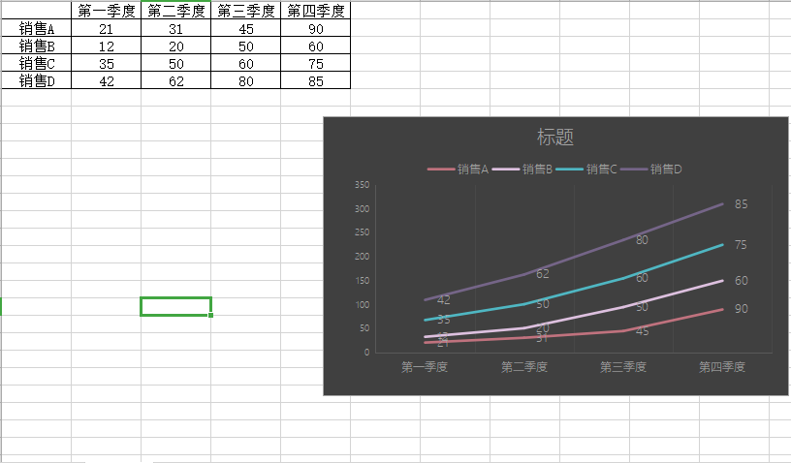Click 第三季度 axis label in chart
The height and width of the screenshot is (463, 791).
[623, 367]
